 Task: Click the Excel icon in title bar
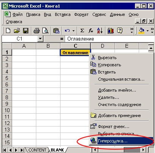point(5,6)
